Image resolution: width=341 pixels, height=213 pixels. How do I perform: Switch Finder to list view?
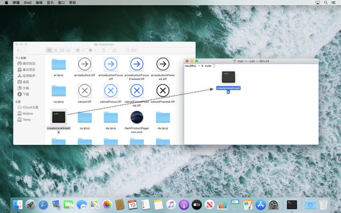point(55,50)
